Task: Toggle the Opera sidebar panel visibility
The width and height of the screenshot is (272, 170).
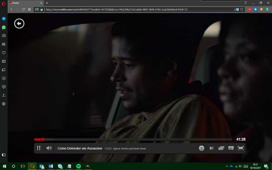Action: pyautogui.click(x=4, y=155)
